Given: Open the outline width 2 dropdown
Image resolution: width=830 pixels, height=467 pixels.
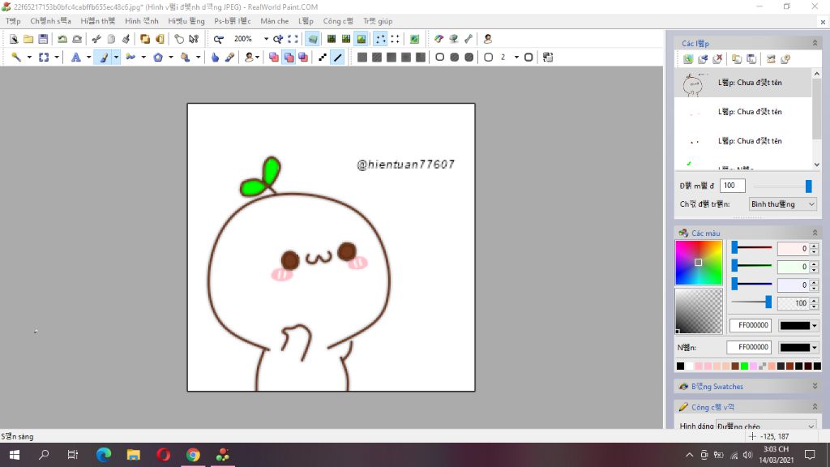Looking at the screenshot, I should coord(516,58).
